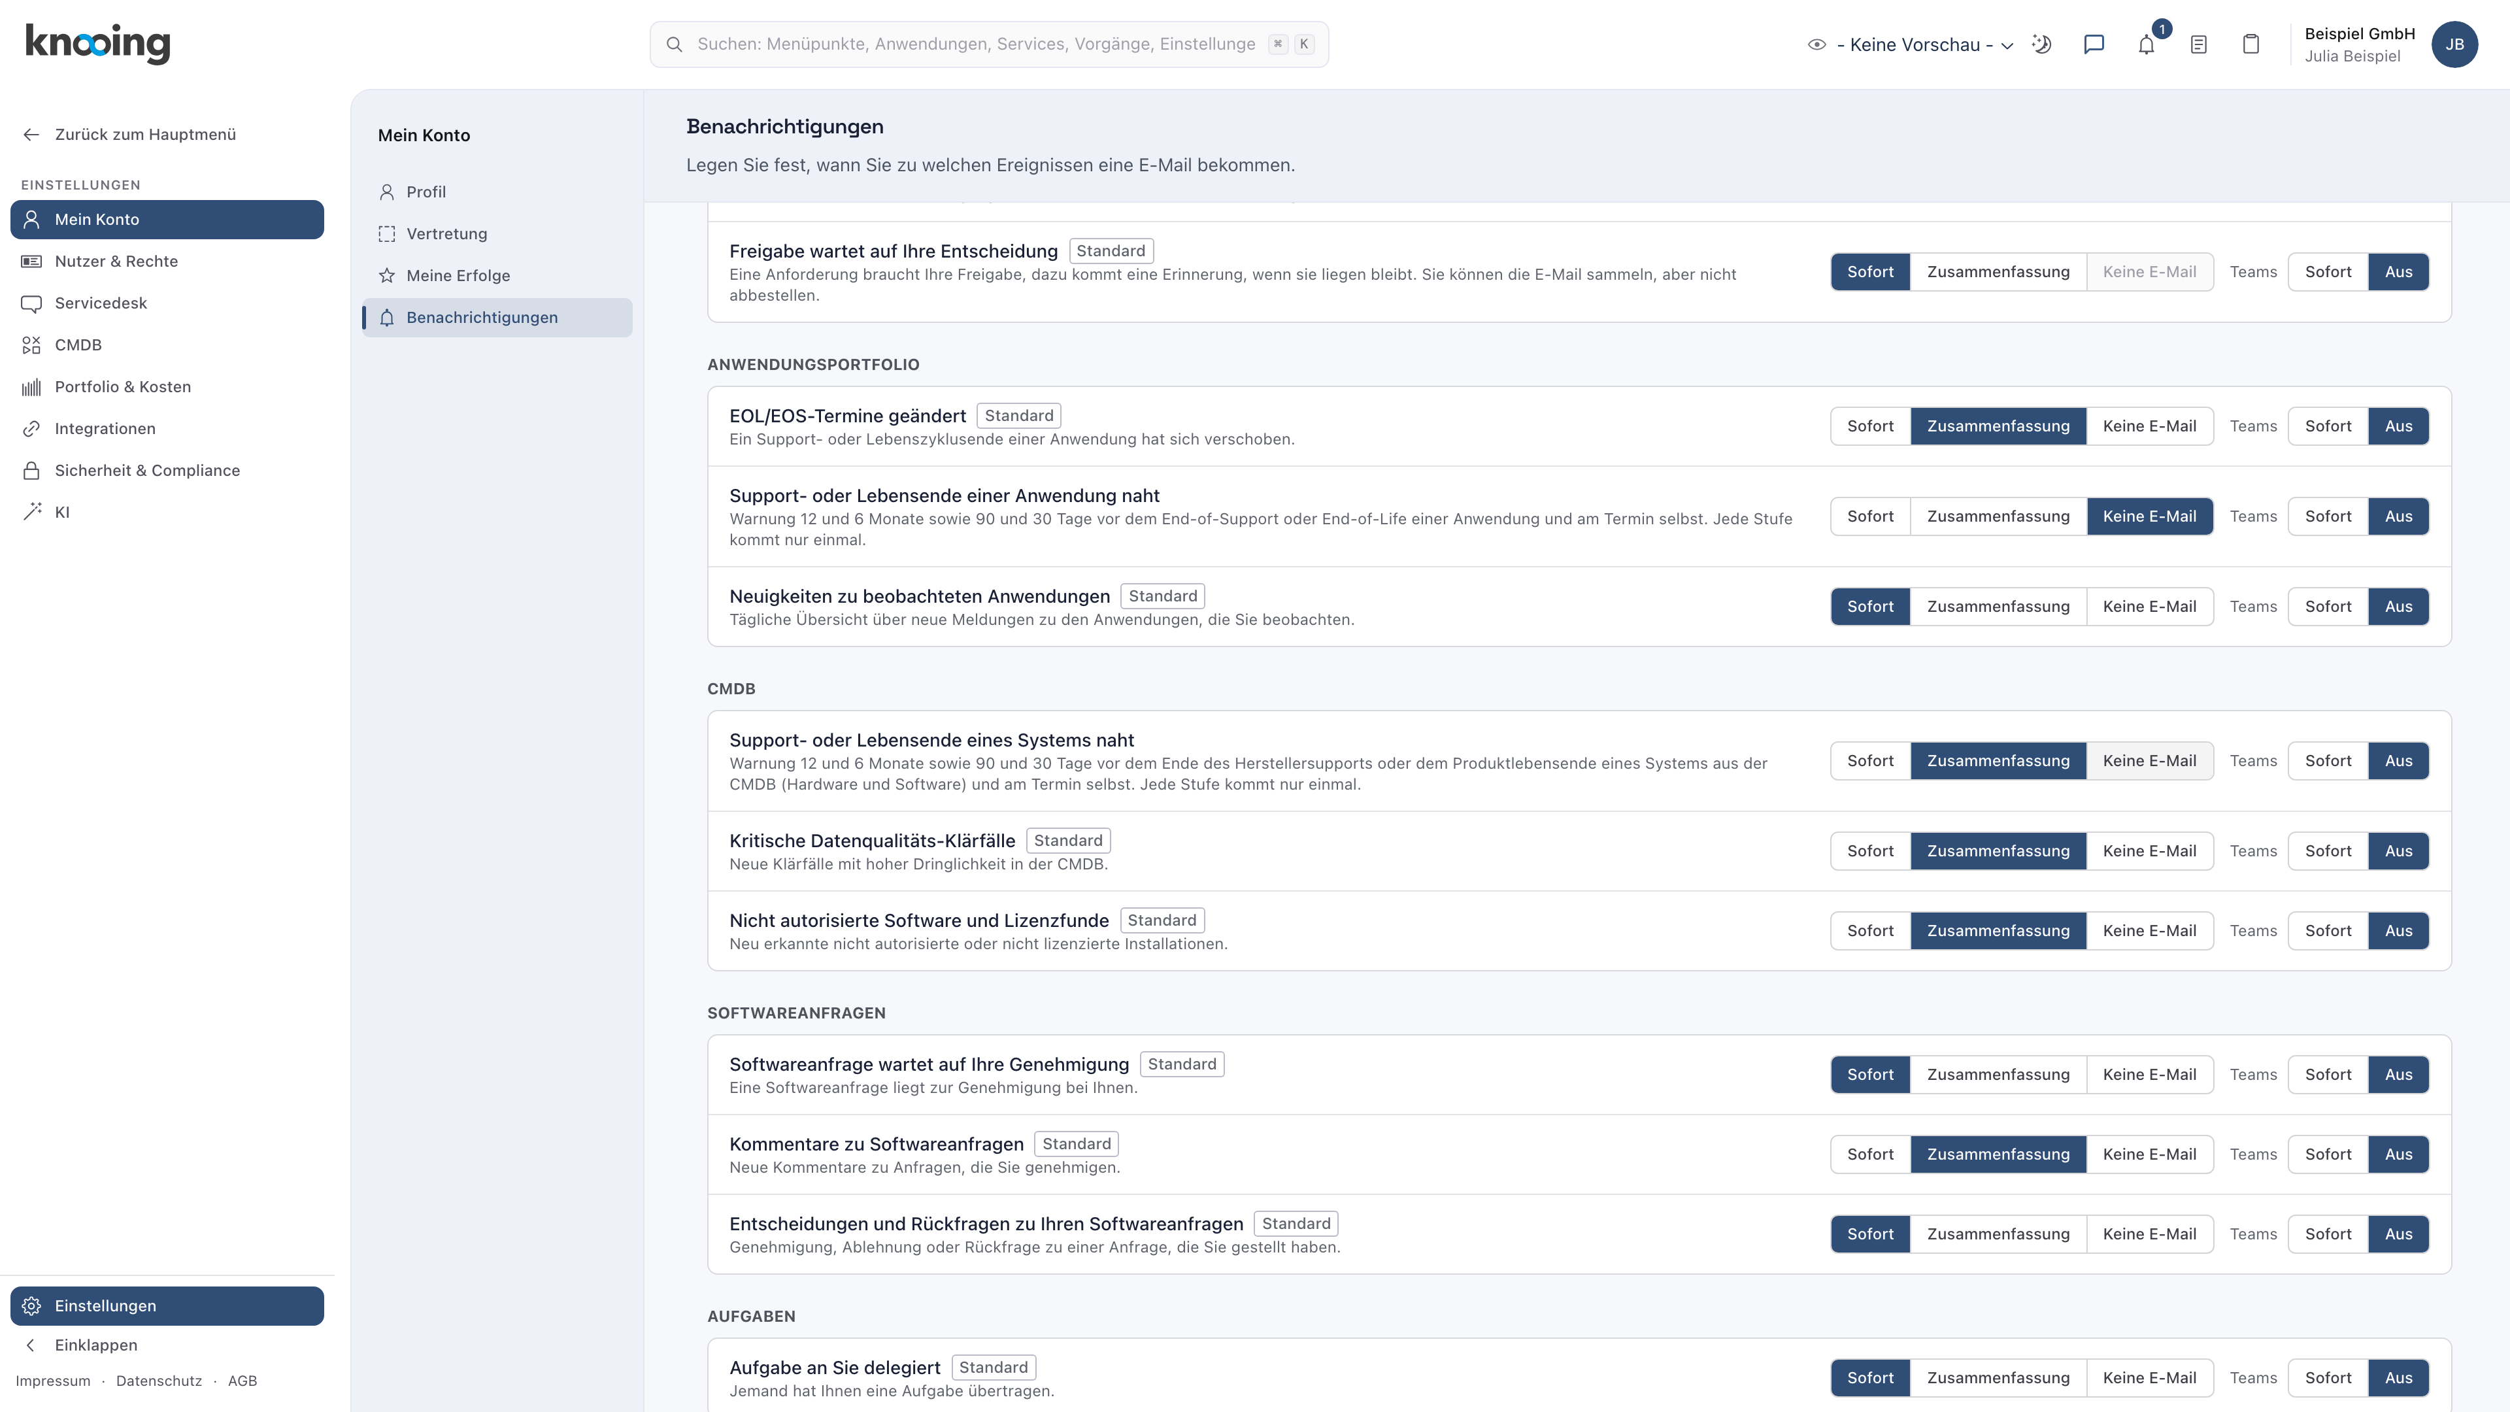Click the CMDB sidebar icon
The image size is (2510, 1412).
pyautogui.click(x=31, y=345)
